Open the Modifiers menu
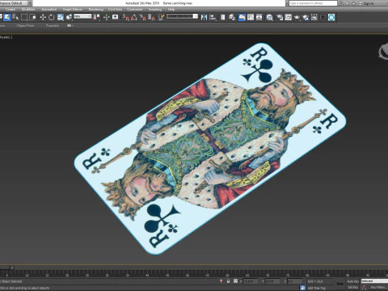This screenshot has width=388, height=291. click(28, 9)
